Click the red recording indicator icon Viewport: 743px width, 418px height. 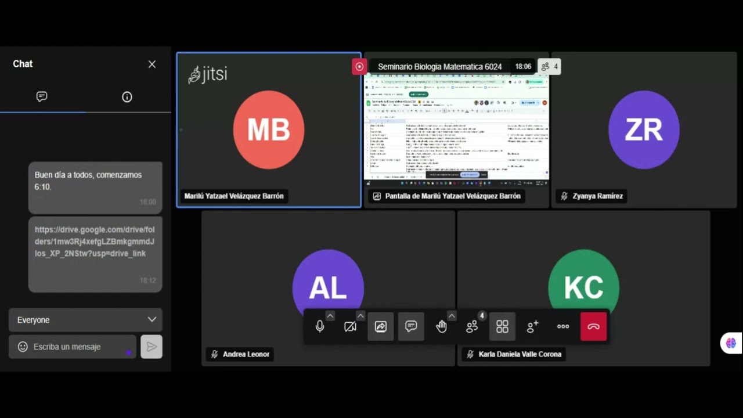[x=359, y=66]
